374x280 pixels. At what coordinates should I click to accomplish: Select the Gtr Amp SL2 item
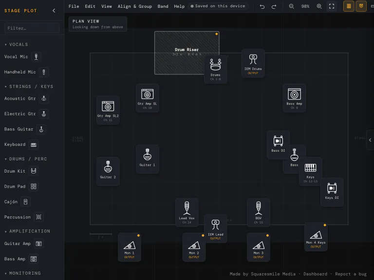(x=108, y=110)
